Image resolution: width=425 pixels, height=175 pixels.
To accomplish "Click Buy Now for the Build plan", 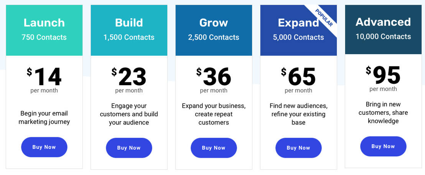I will point(129,148).
